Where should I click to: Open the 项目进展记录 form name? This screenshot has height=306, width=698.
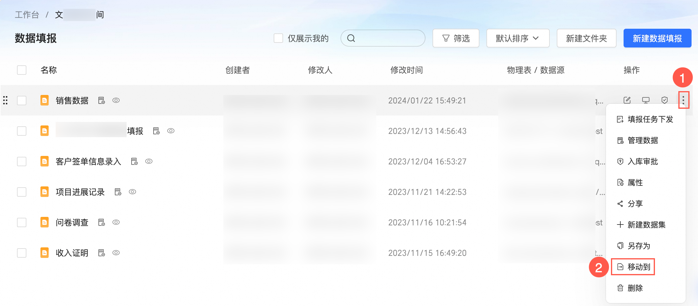coord(80,192)
